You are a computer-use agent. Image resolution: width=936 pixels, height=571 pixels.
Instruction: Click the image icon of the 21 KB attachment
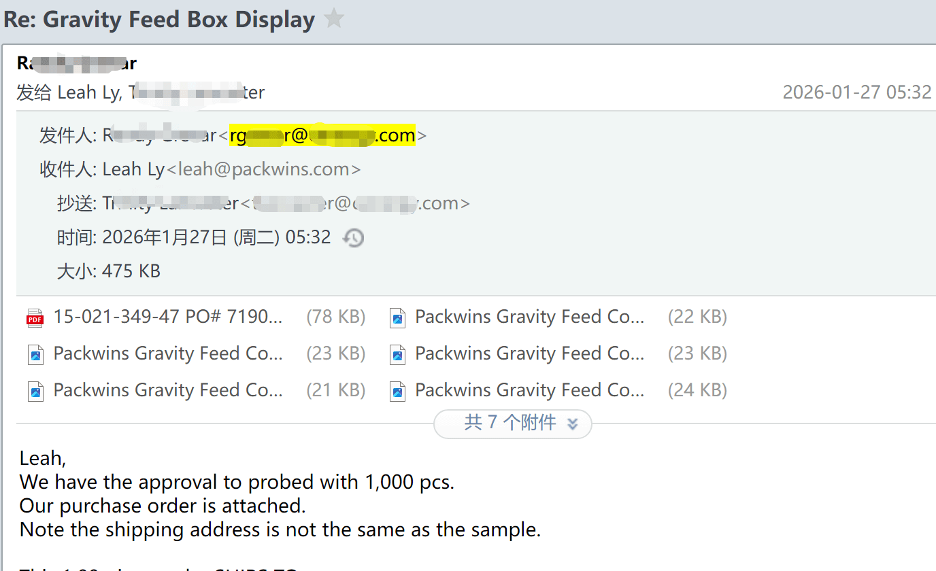click(35, 391)
